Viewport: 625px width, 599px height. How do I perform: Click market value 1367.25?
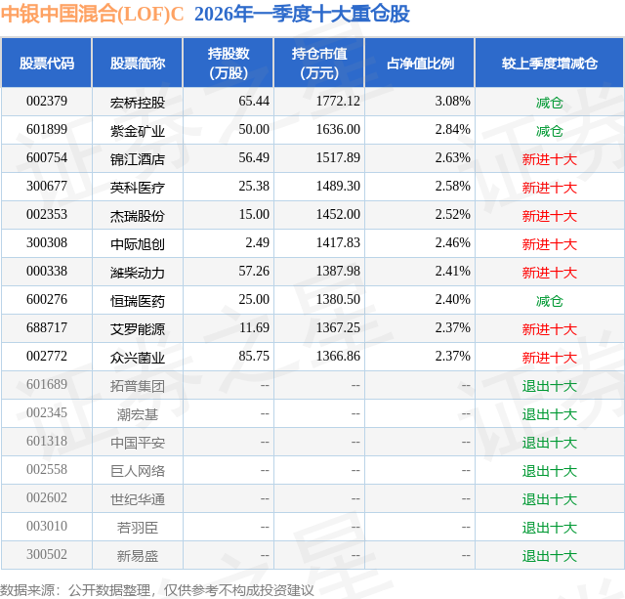click(338, 327)
